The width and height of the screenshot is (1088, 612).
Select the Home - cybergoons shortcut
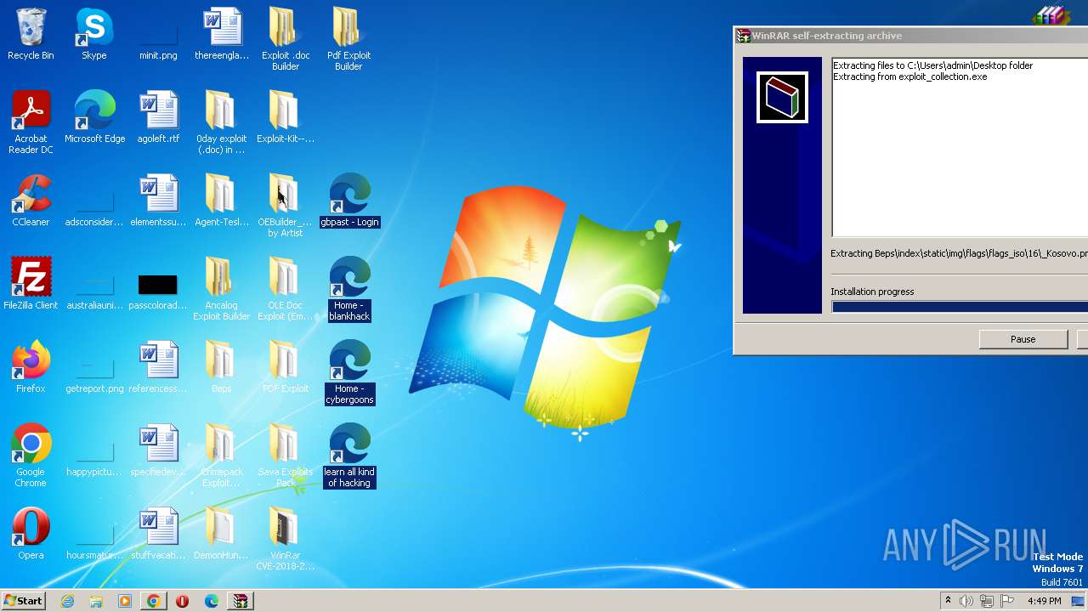pyautogui.click(x=349, y=373)
